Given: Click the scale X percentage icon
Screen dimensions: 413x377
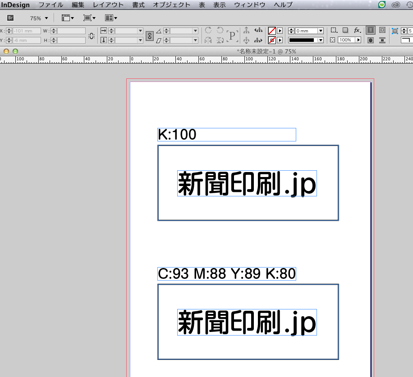Looking at the screenshot, I should (104, 31).
